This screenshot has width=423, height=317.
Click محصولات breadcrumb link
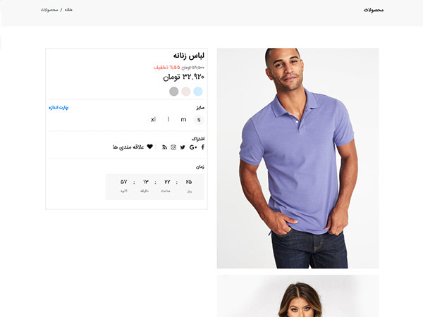49,11
